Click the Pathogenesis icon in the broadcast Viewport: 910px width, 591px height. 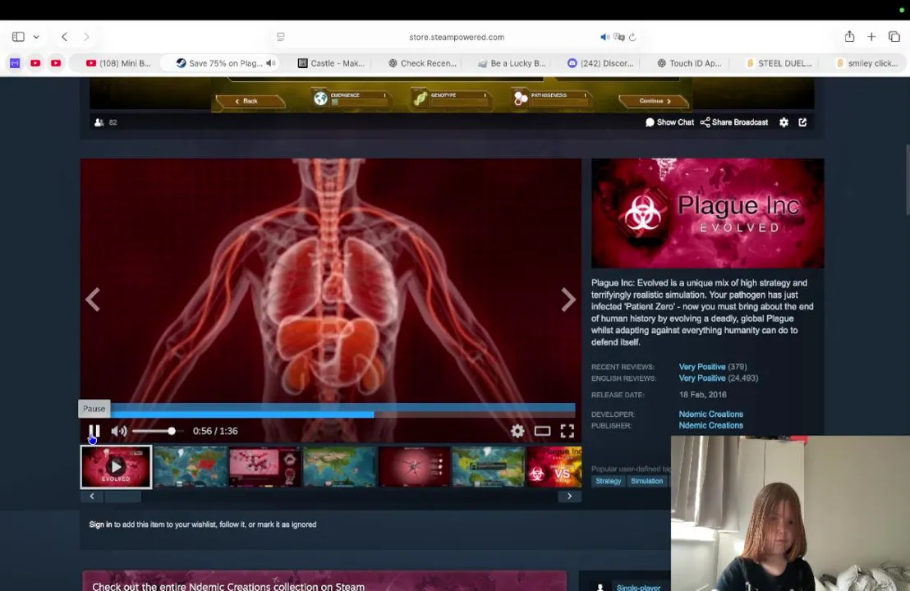pyautogui.click(x=521, y=98)
